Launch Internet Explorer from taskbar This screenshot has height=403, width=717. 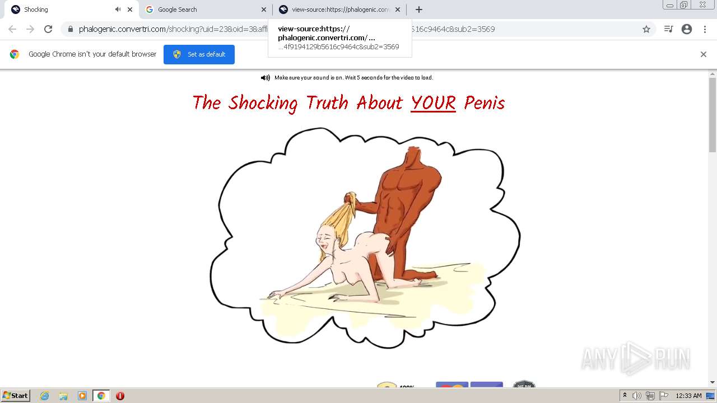tap(45, 396)
